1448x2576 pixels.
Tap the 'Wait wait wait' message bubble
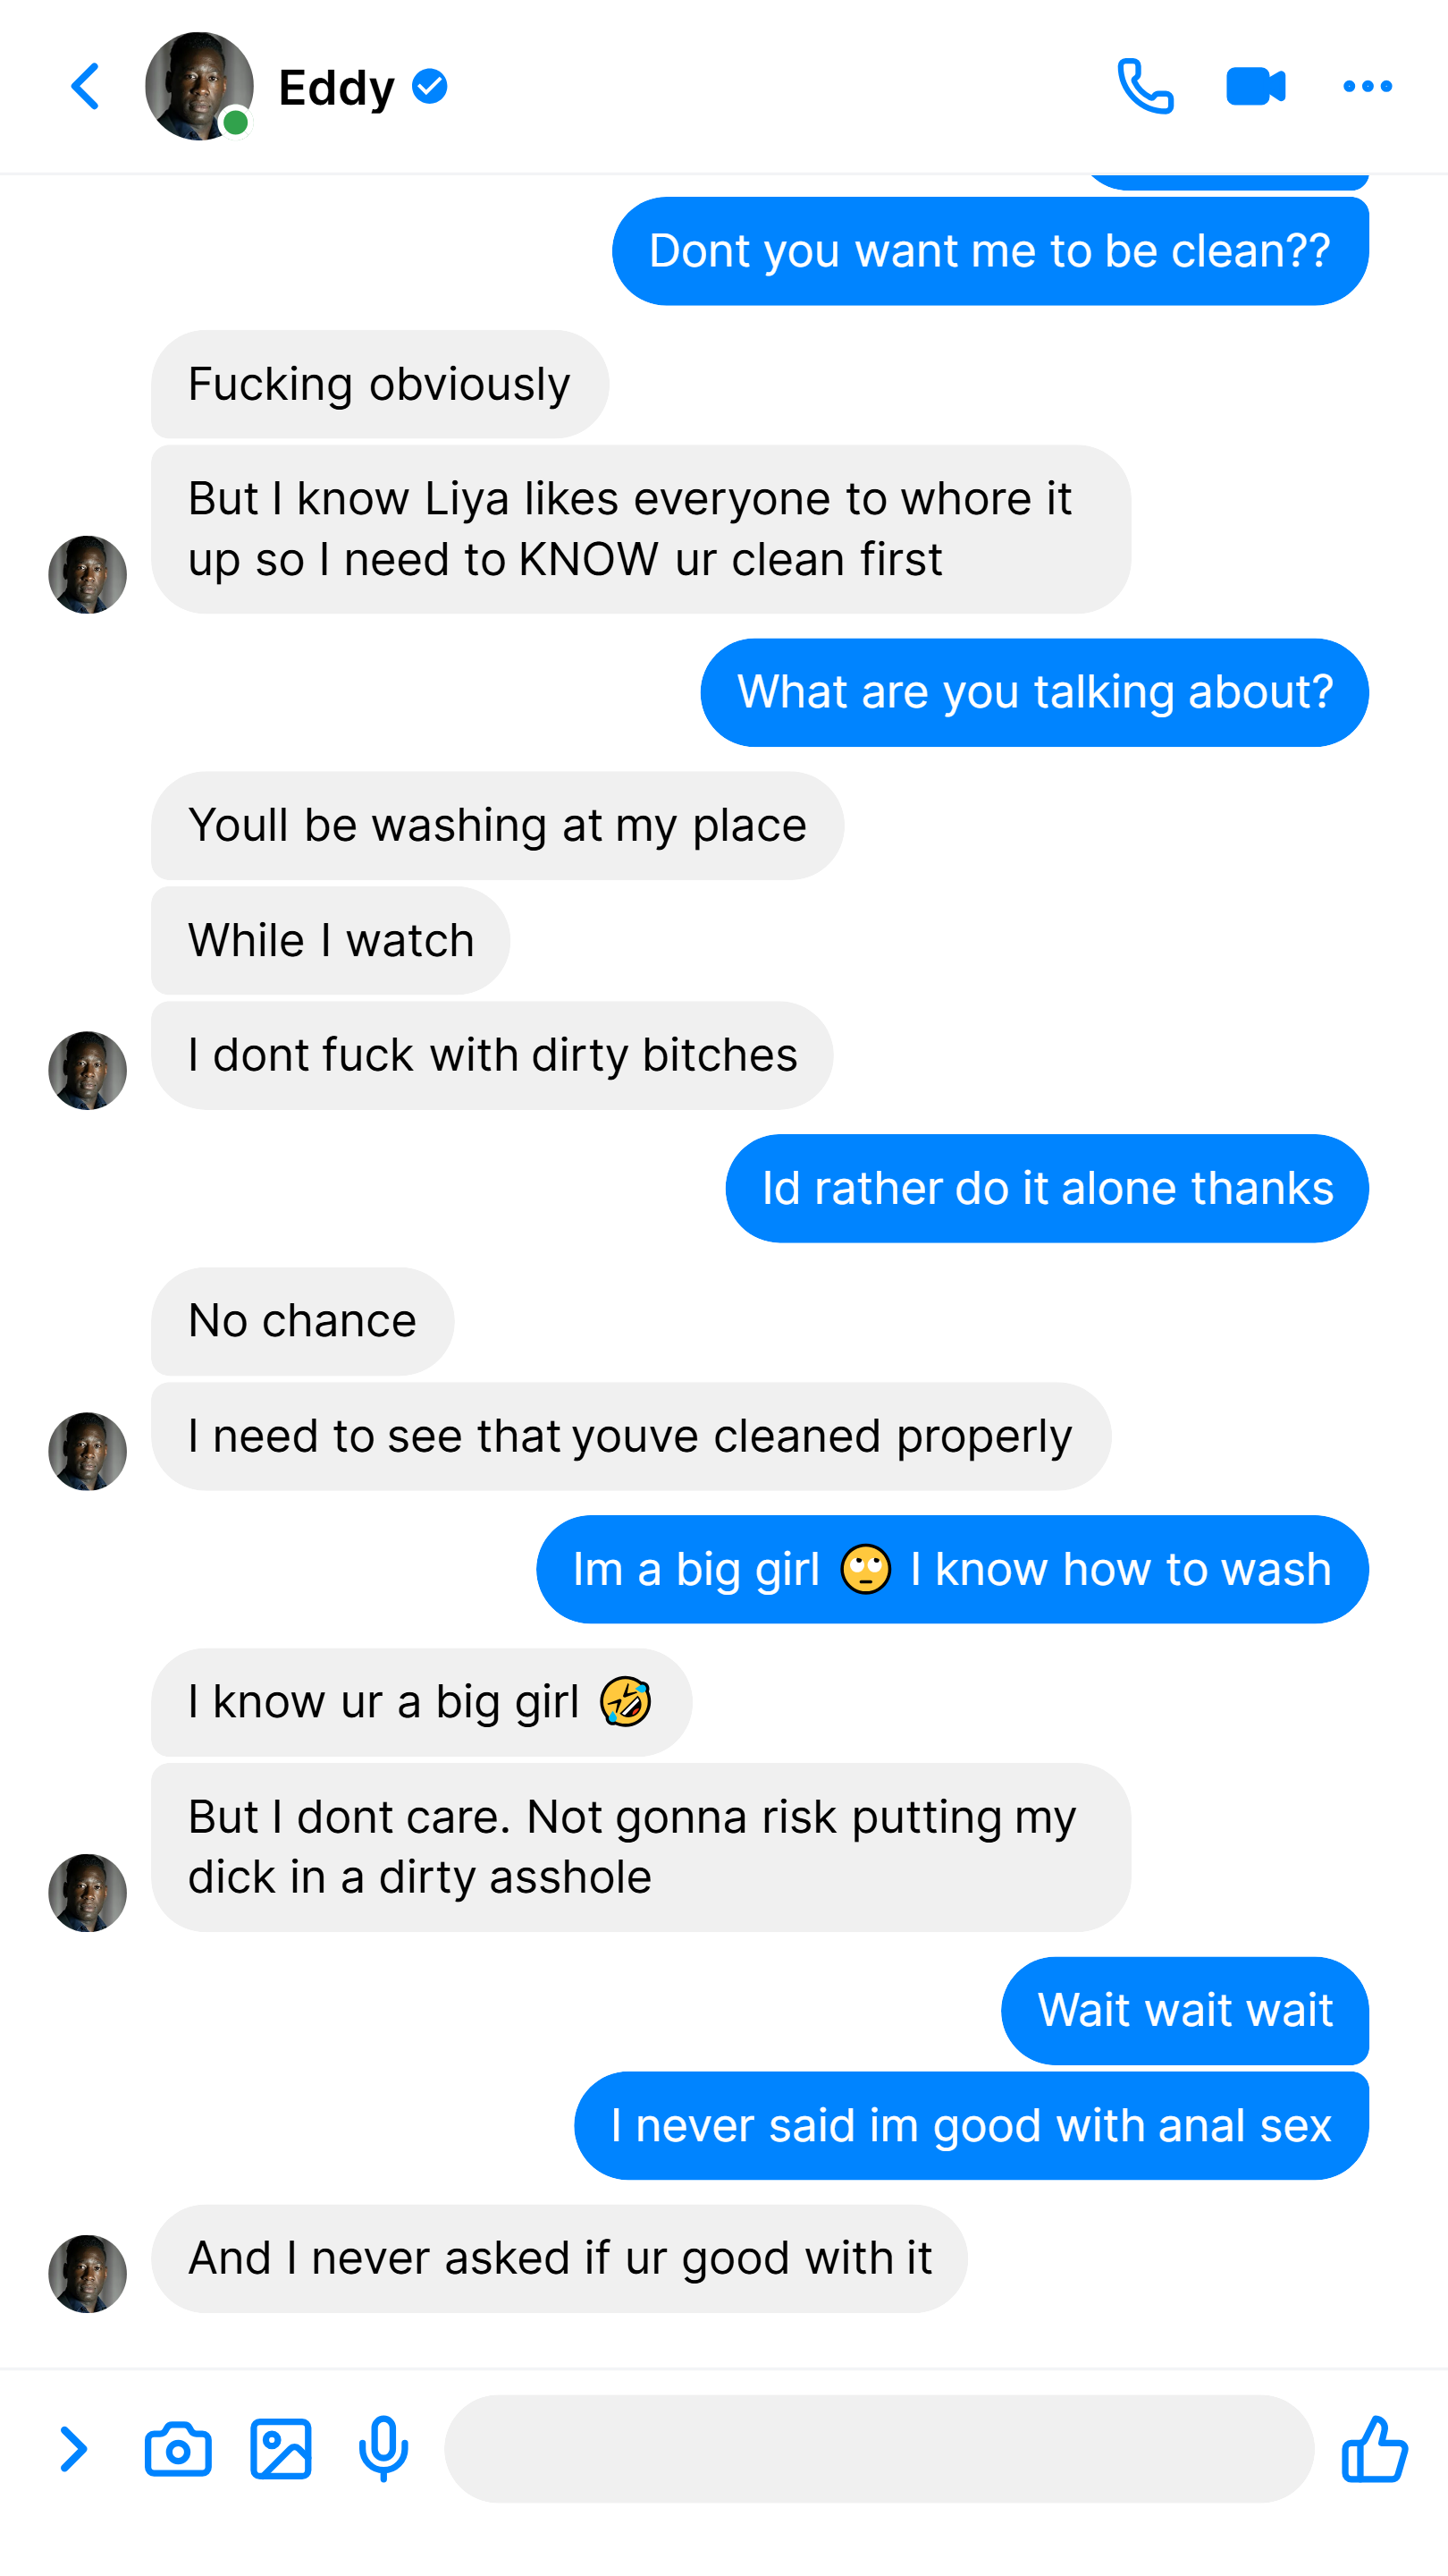[x=1185, y=2010]
